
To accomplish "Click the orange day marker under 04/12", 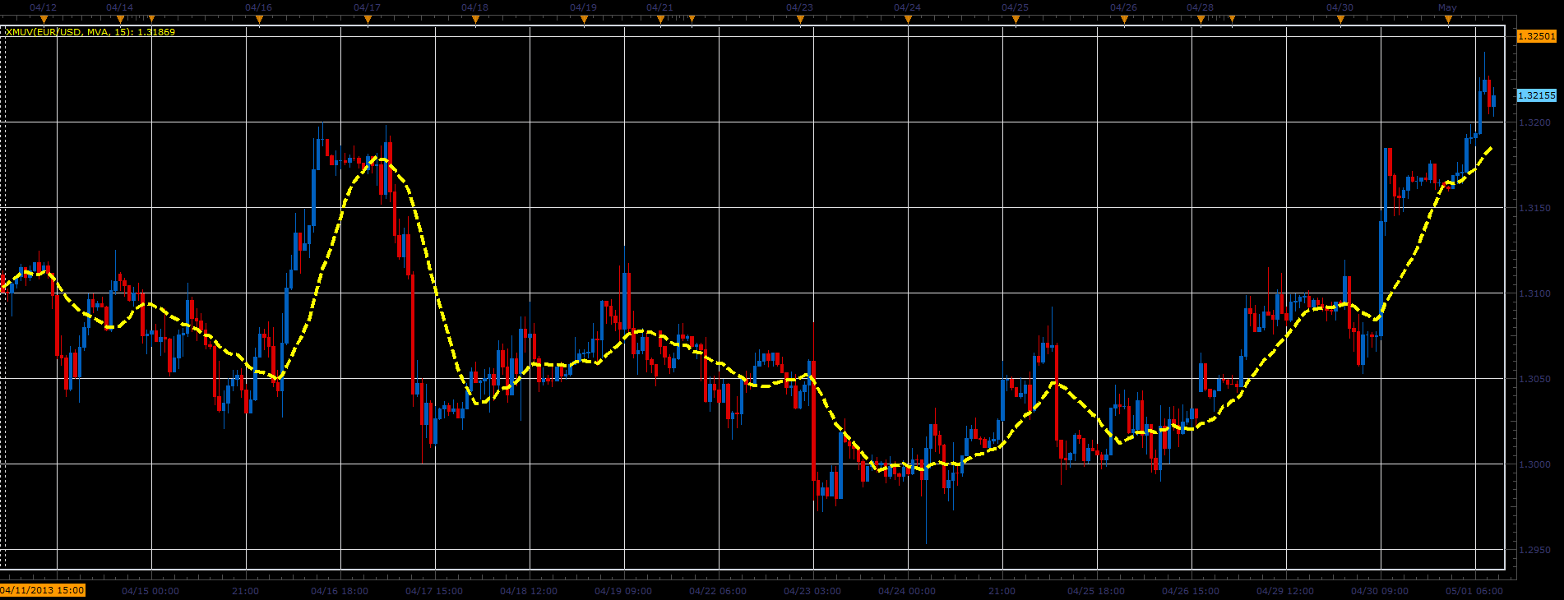I will (x=44, y=19).
